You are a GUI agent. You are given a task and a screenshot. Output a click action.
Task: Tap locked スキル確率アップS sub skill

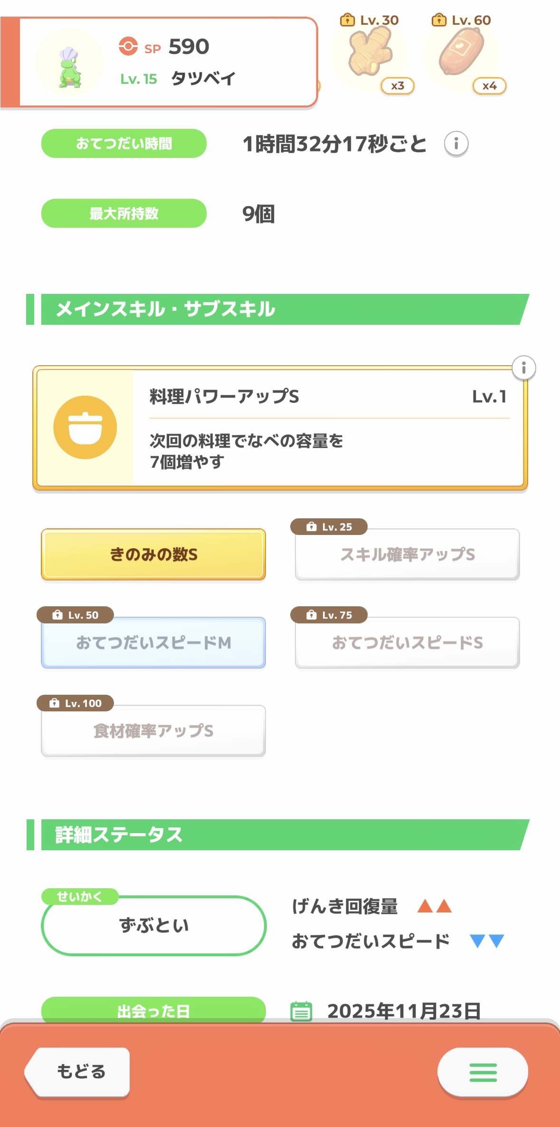click(407, 554)
